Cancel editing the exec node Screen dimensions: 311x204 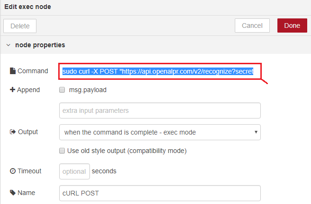252,25
